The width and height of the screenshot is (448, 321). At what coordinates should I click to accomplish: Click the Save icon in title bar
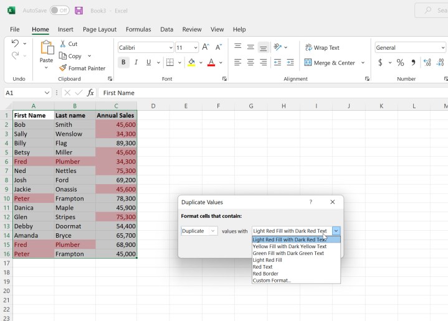tap(79, 11)
